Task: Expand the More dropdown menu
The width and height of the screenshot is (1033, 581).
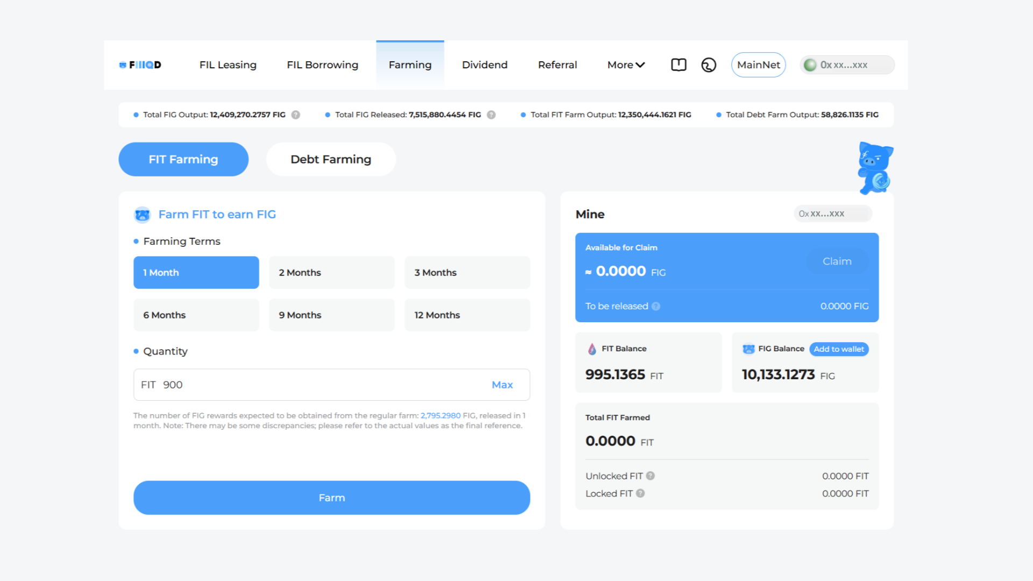Action: coord(626,65)
